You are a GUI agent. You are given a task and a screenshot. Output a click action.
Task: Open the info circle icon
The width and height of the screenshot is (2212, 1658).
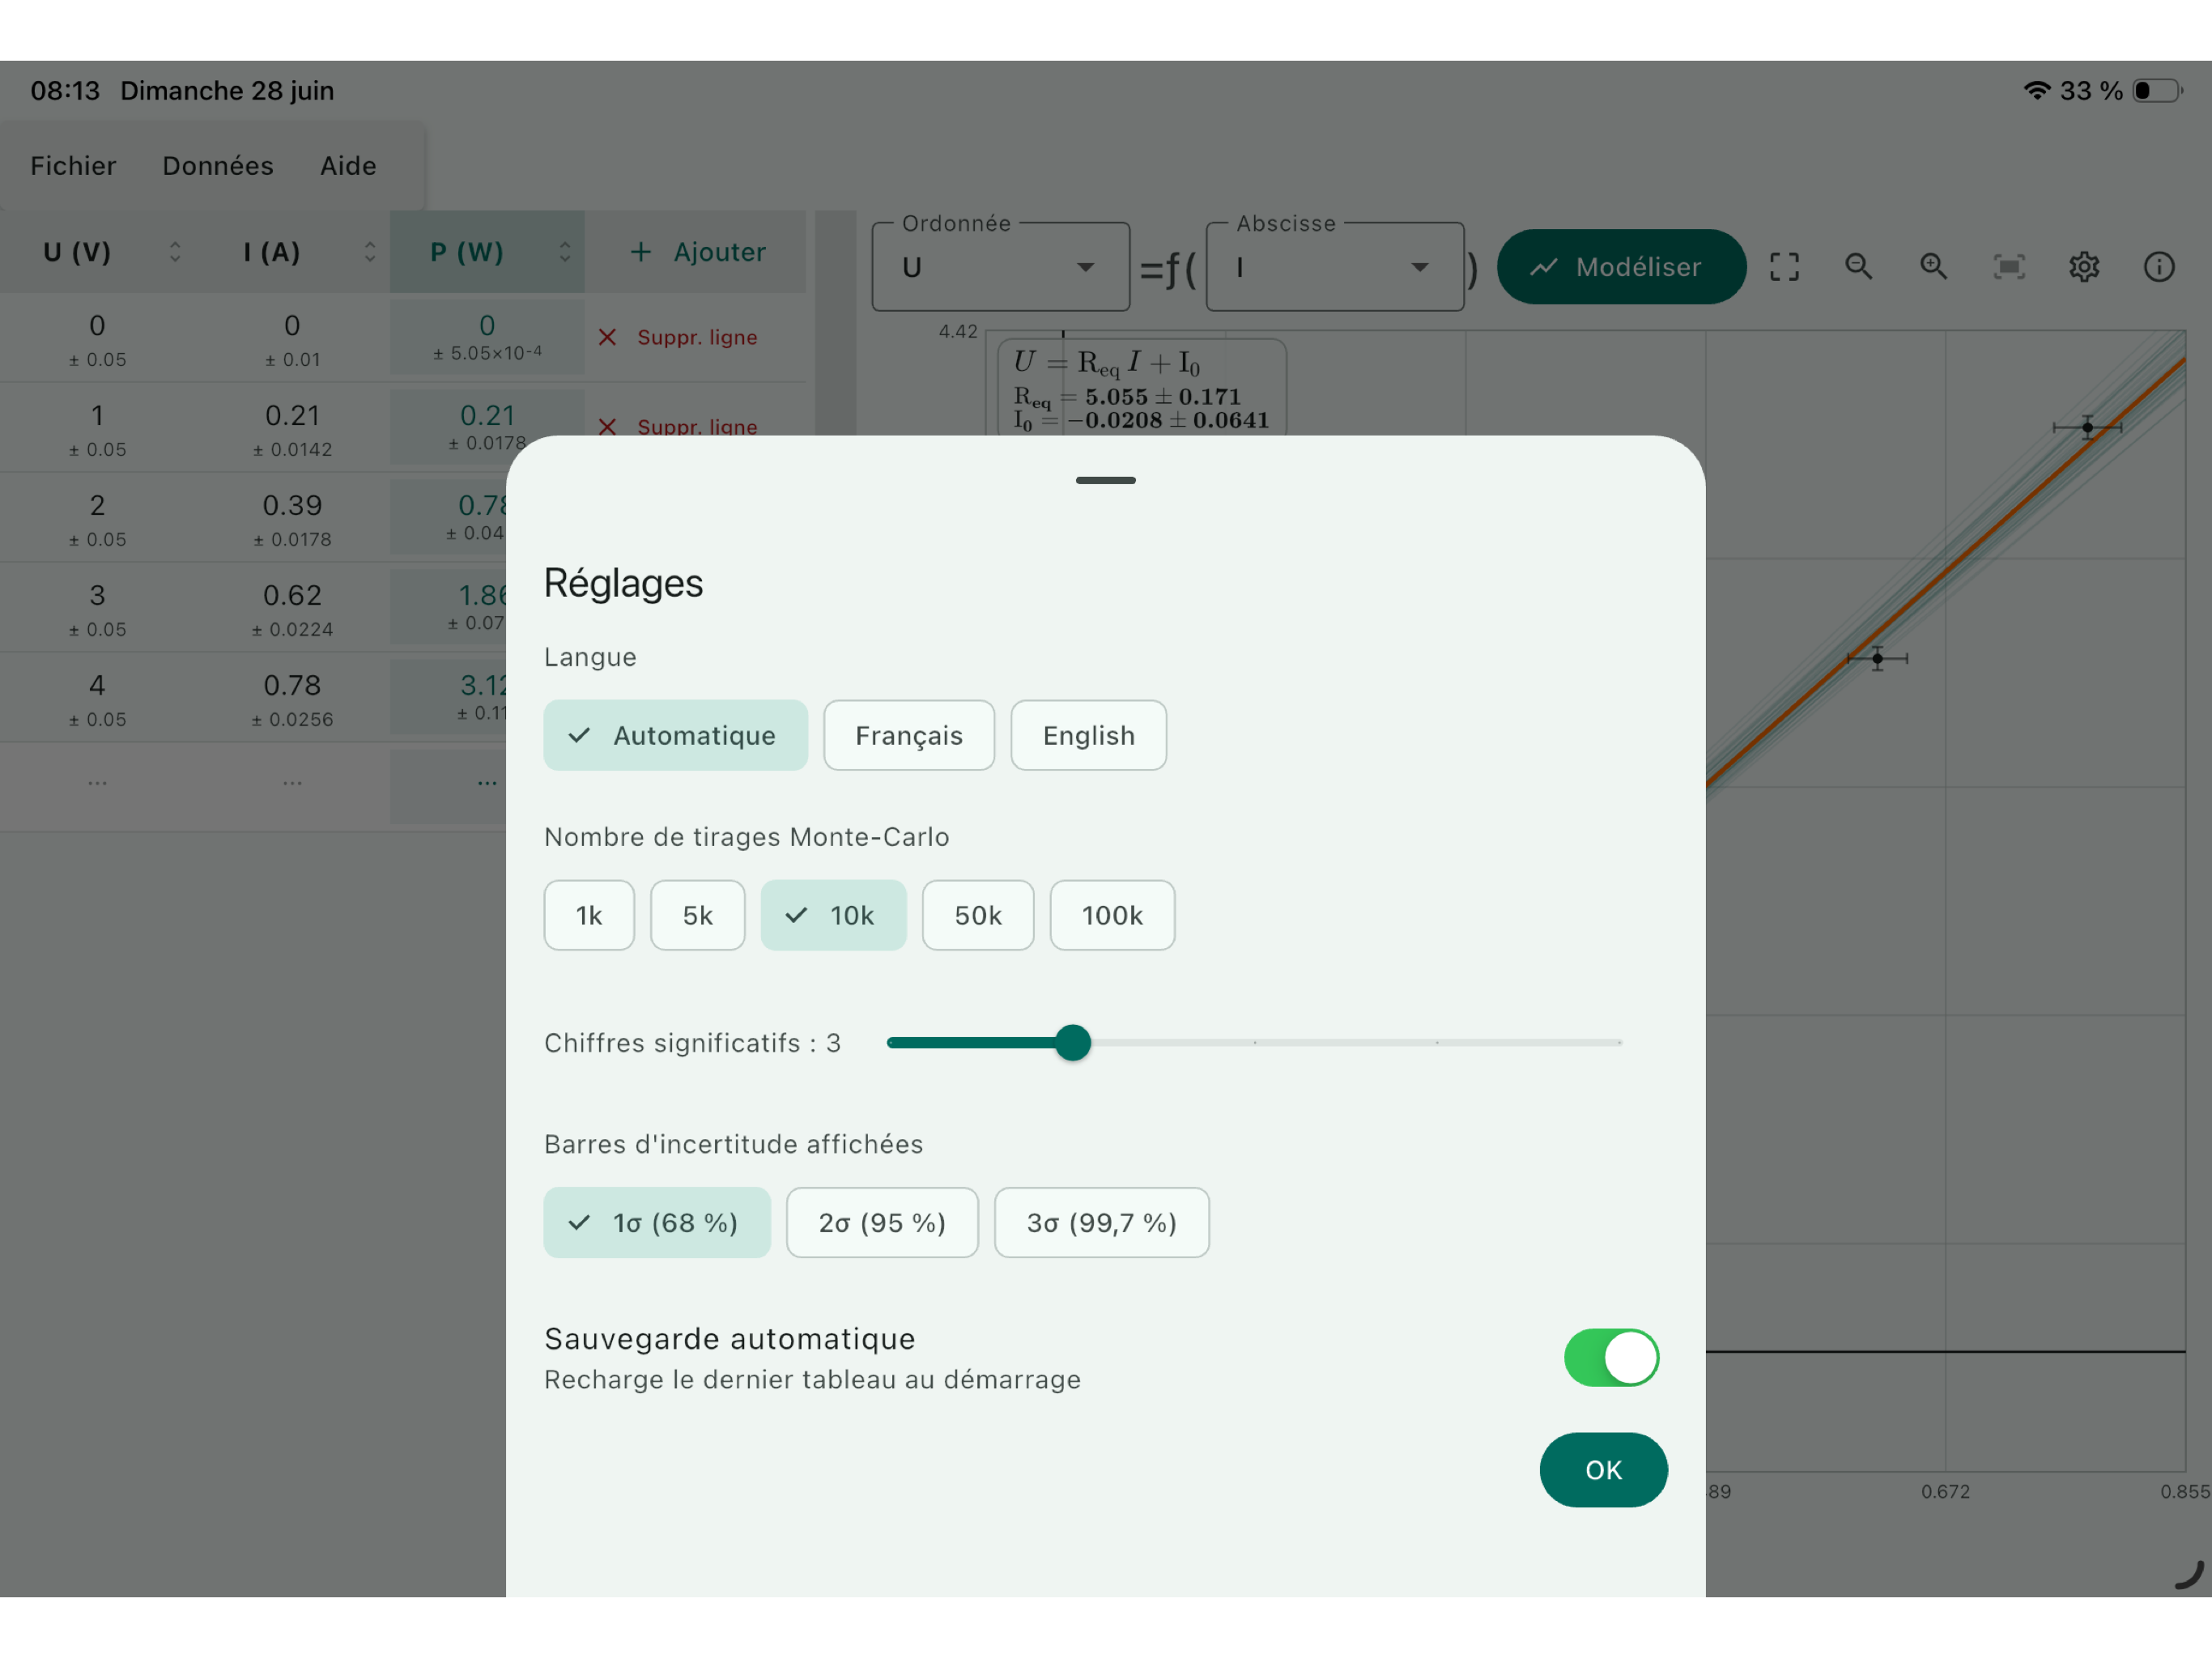(x=2159, y=267)
